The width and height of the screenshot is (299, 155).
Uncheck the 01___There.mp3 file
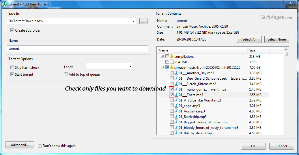tap(172, 95)
